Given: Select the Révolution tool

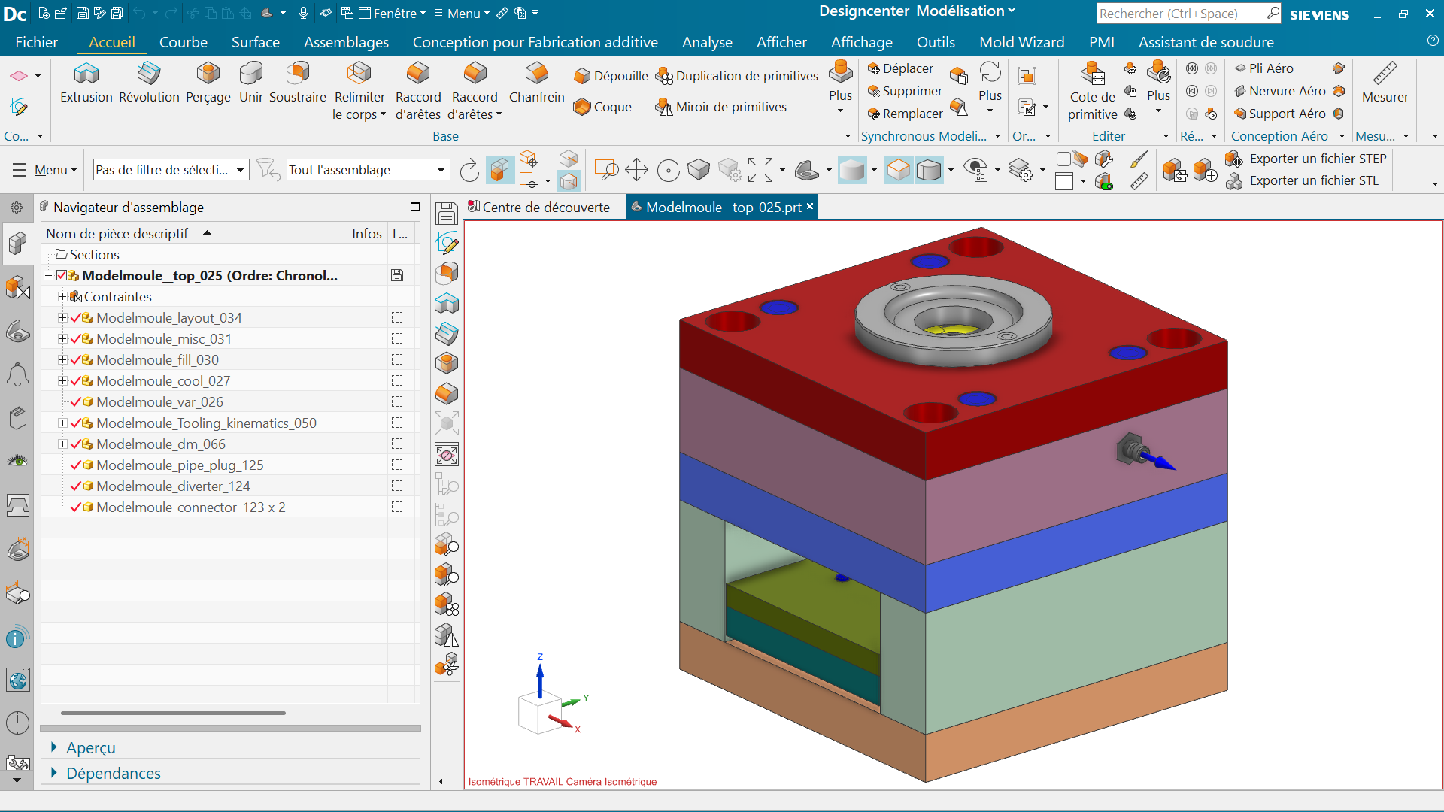Looking at the screenshot, I should (x=149, y=83).
